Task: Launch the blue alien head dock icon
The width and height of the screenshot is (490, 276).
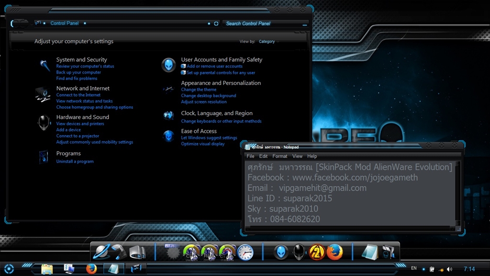Action: [281, 252]
